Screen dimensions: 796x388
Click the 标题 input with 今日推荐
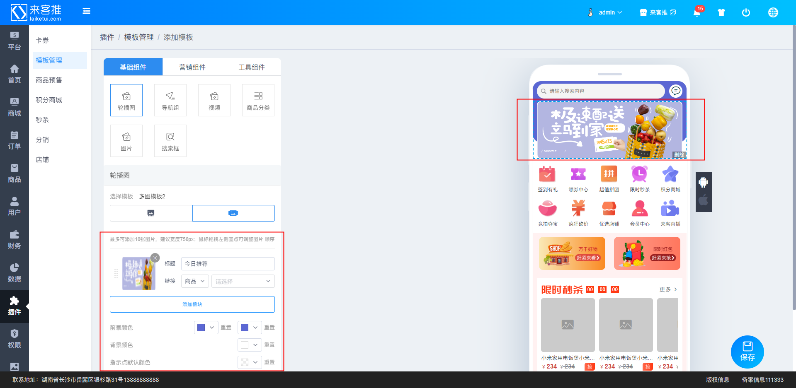coord(228,264)
